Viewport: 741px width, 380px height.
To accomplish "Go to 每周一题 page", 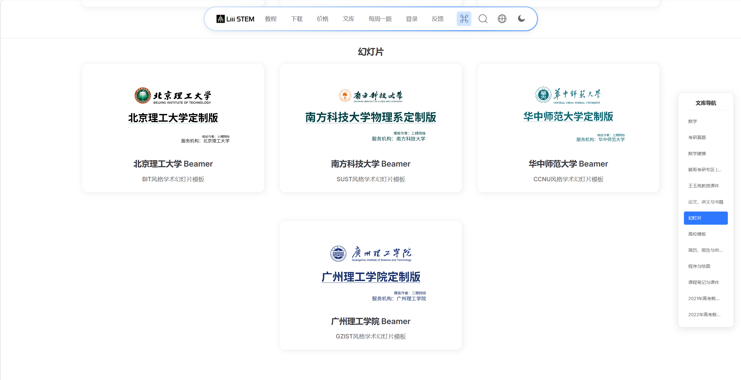I will 380,19.
